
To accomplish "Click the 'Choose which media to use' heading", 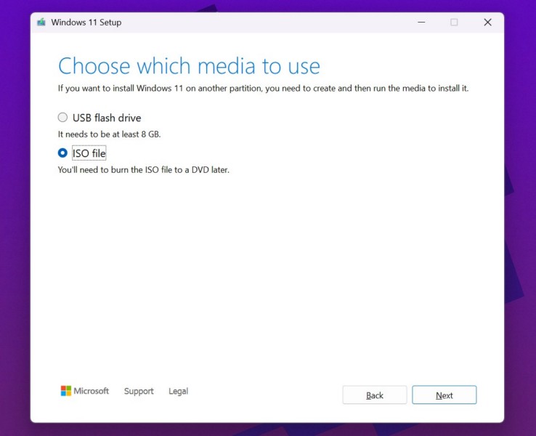I will click(x=189, y=65).
